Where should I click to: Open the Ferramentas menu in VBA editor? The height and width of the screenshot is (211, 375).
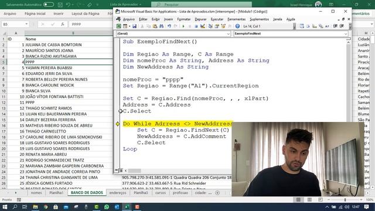point(236,19)
